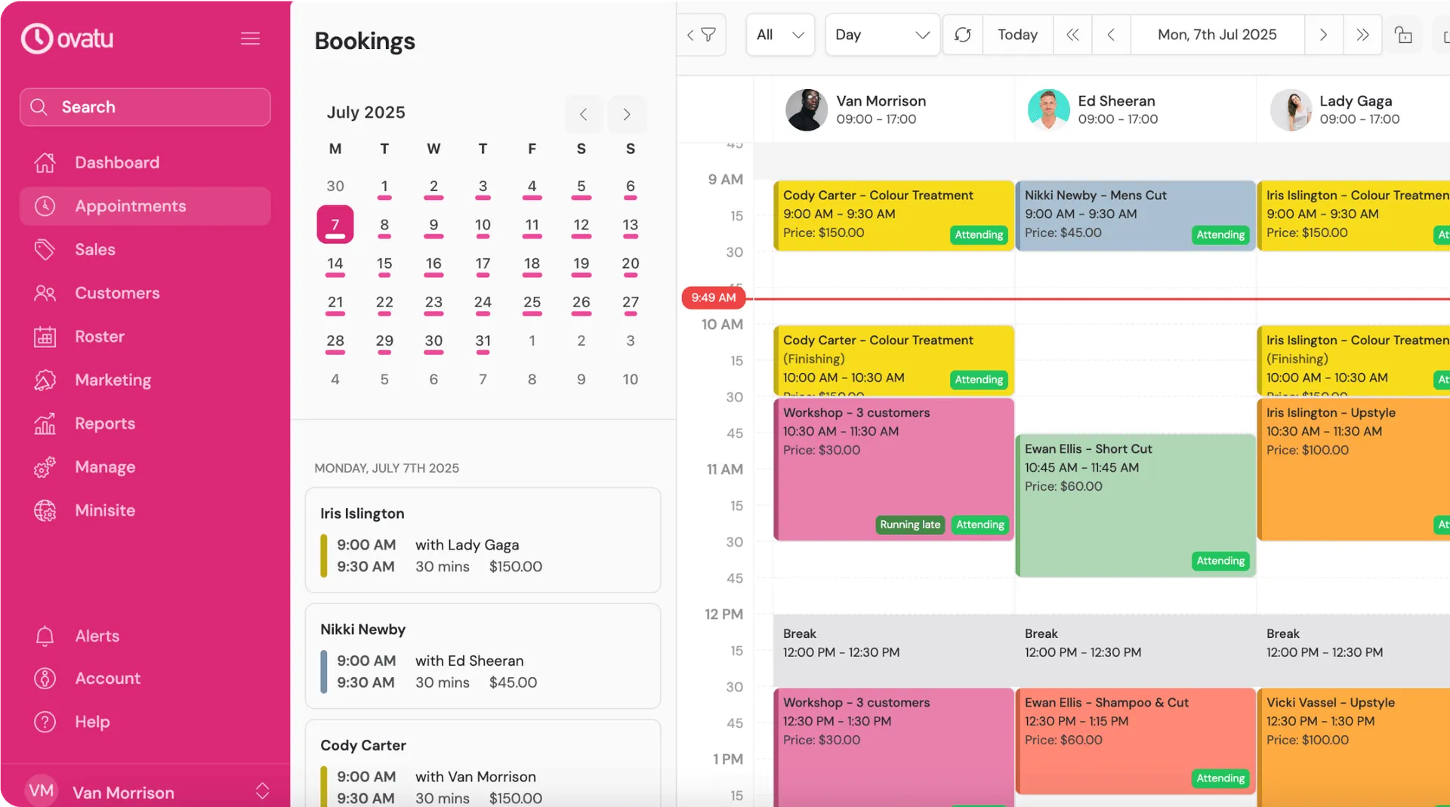Click inside the Search field
Screen dimensions: 1450x807
(x=145, y=106)
